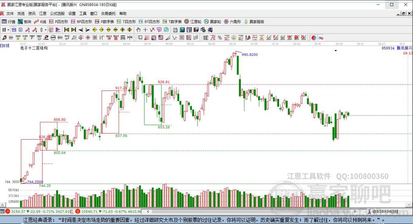Click the 收858934日线 status bar entry

coord(385,211)
